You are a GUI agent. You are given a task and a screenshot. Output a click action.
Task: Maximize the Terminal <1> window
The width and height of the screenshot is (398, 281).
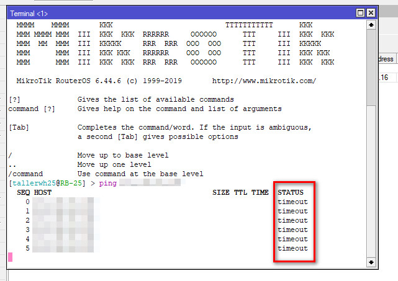(x=360, y=12)
